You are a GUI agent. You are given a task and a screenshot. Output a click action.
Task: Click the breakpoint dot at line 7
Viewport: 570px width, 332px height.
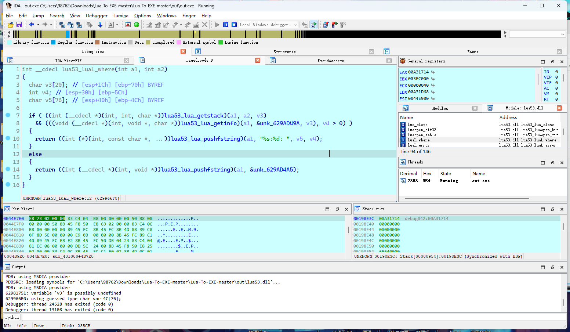(x=8, y=115)
